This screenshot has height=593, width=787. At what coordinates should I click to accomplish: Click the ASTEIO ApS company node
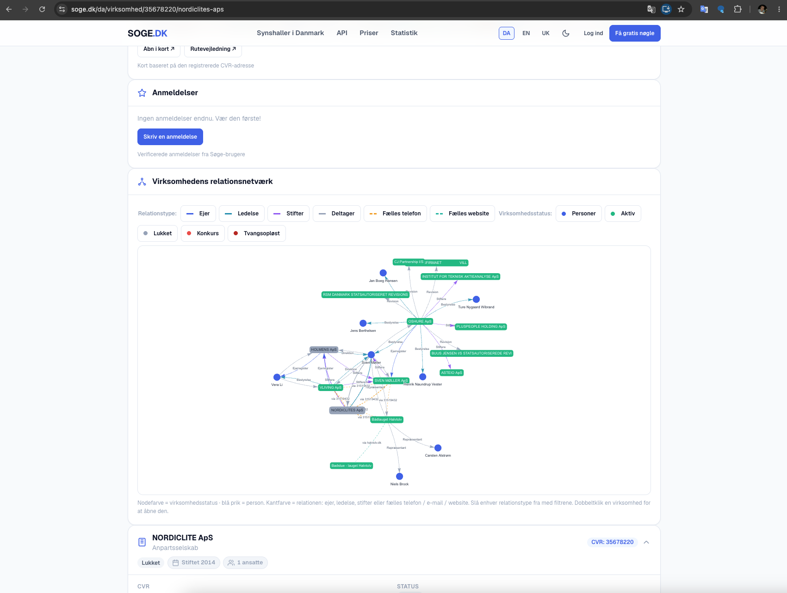coord(452,373)
